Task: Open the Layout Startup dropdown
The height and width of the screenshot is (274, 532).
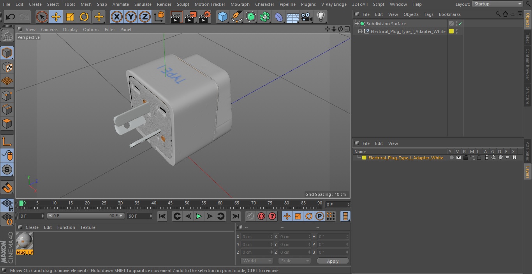Action: 497,4
